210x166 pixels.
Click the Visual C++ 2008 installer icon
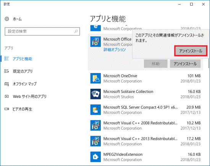click(x=95, y=125)
